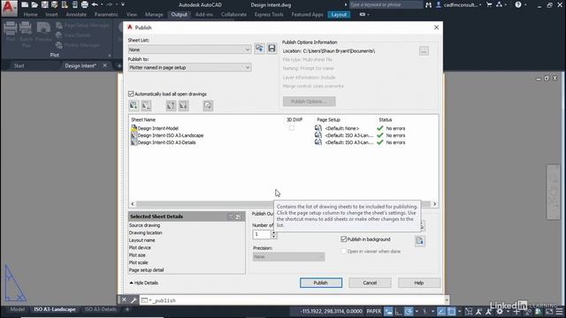Click the New icon in Quick Access toolbar
The width and height of the screenshot is (566, 318).
pos(25,4)
